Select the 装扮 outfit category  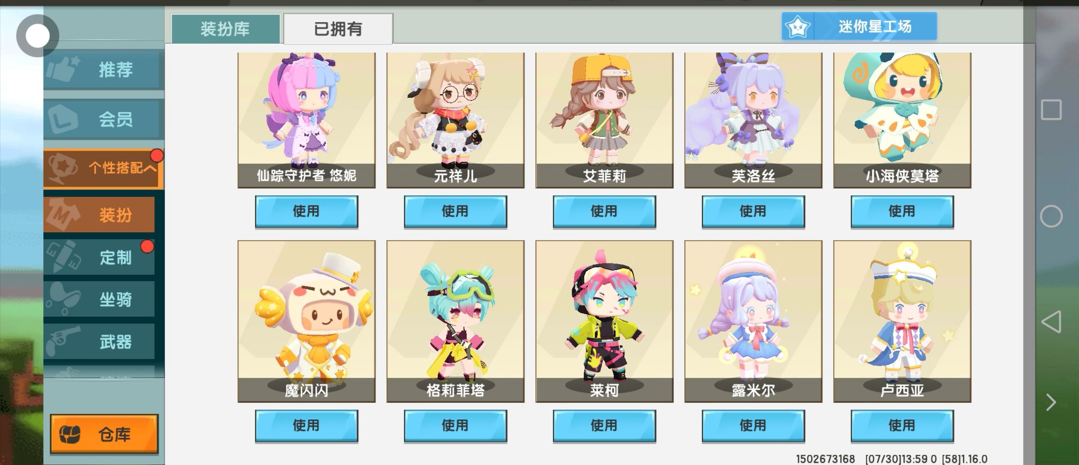pos(99,215)
